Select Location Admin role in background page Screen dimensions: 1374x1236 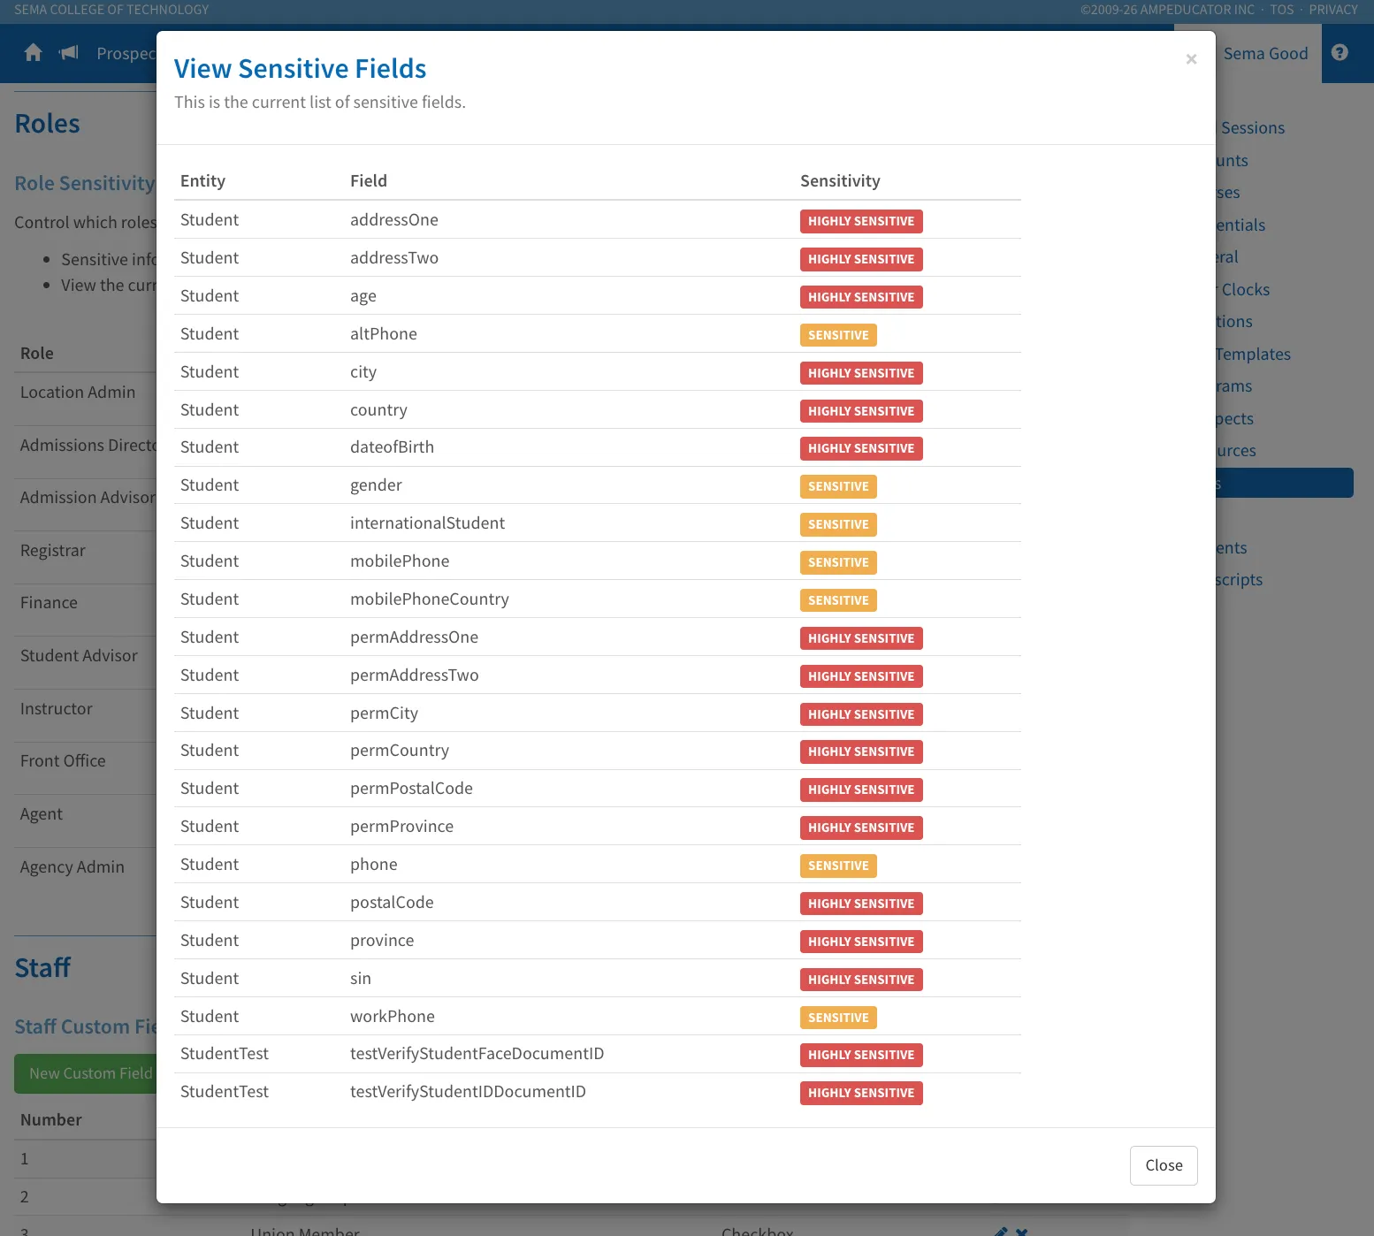point(78,393)
